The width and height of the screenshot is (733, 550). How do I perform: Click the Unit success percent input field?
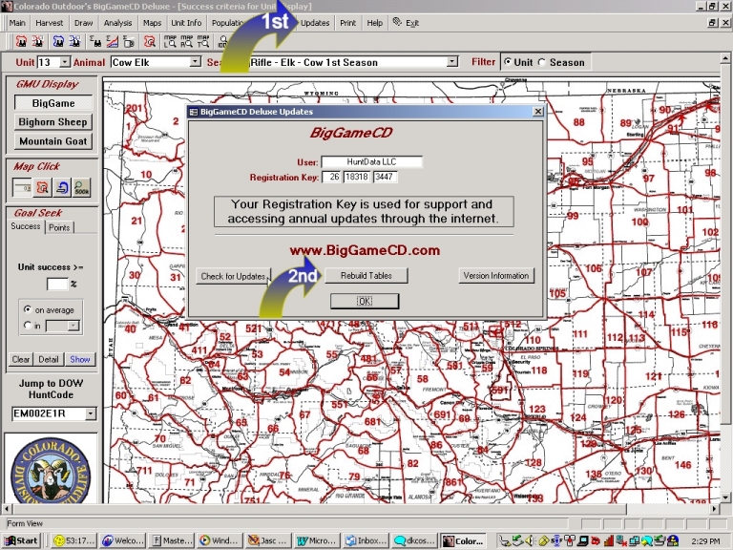57,284
